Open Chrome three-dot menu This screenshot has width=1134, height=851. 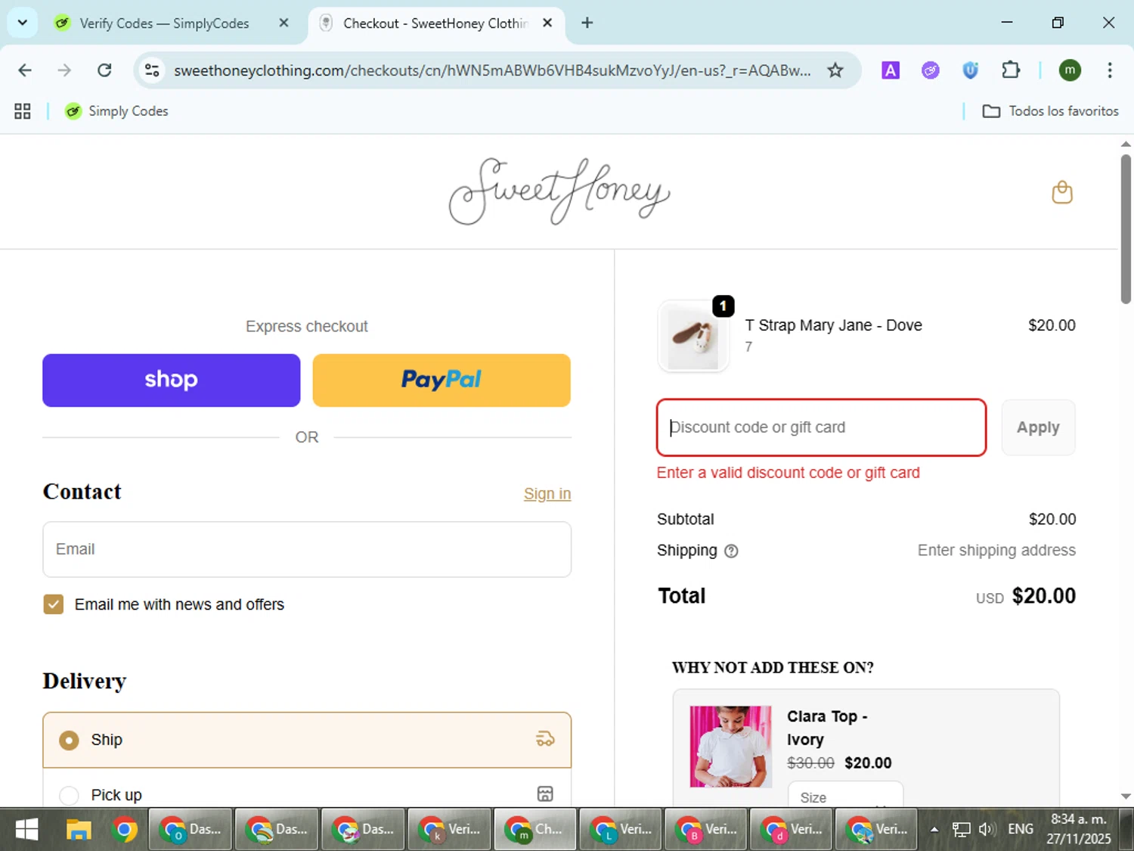coord(1110,70)
